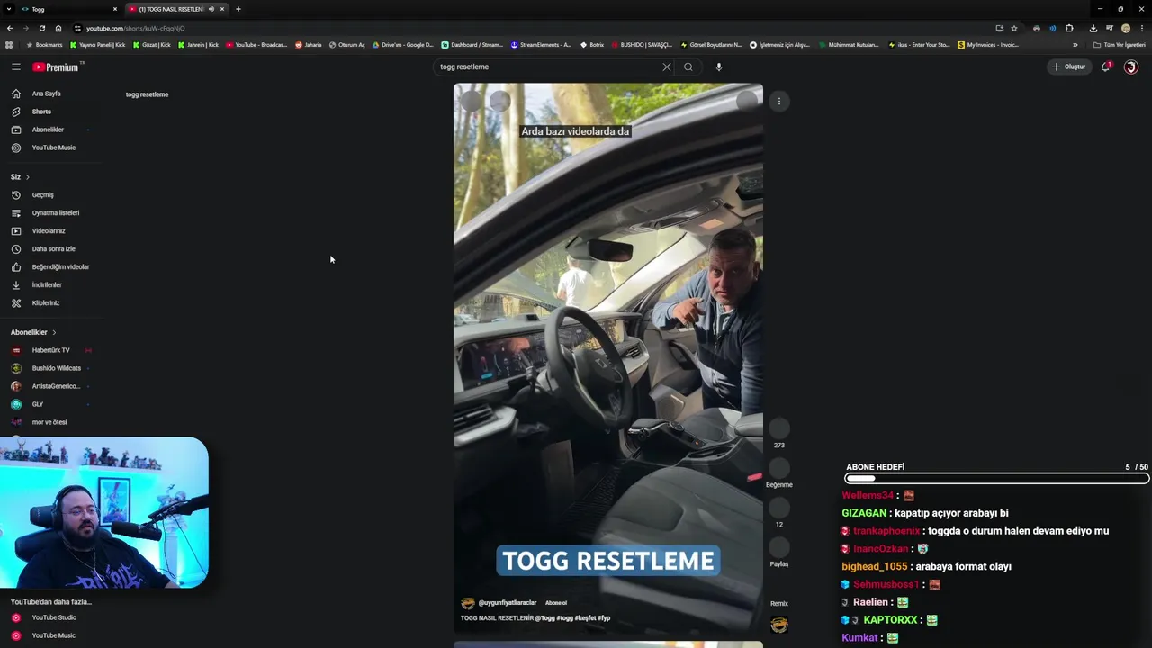Viewport: 1152px width, 648px height.
Task: Click the ABONE HEDEFİ progress bar
Action: pos(996,479)
